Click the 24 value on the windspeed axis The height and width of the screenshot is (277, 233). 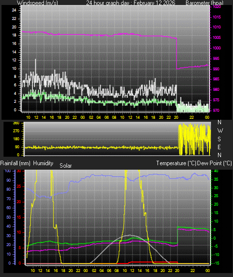coord(14,10)
